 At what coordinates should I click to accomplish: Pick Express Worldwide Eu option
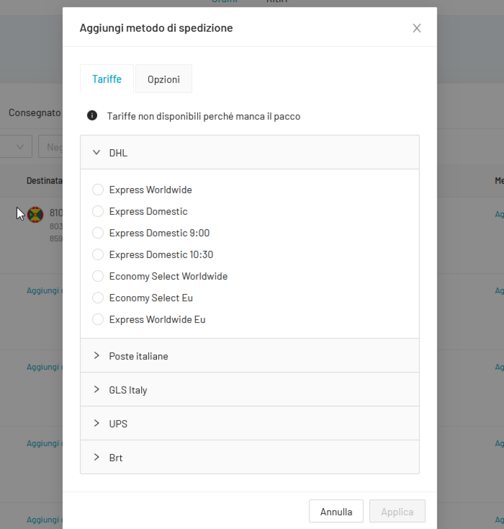(98, 319)
